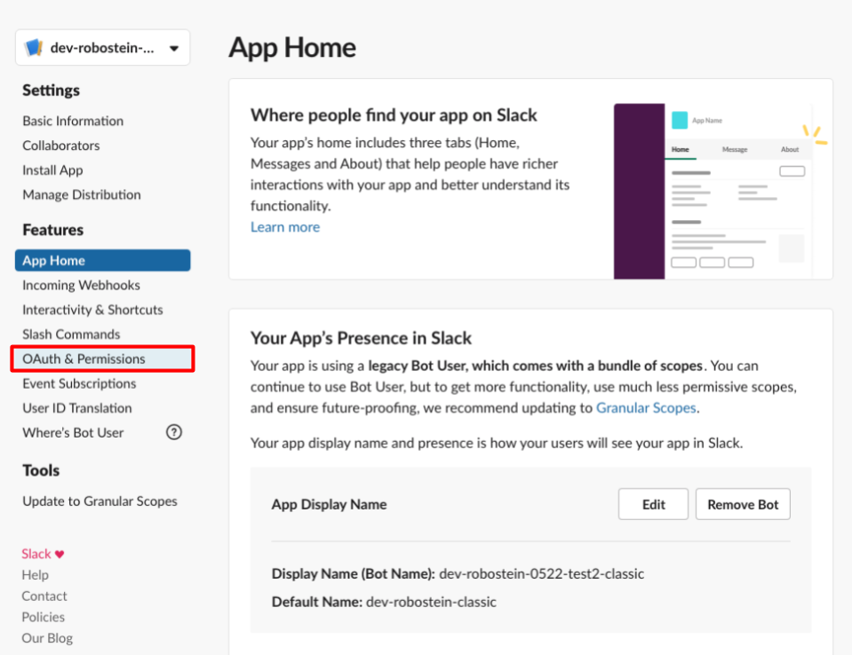Click 'Where people find your app on Slack' heading

[x=394, y=115]
